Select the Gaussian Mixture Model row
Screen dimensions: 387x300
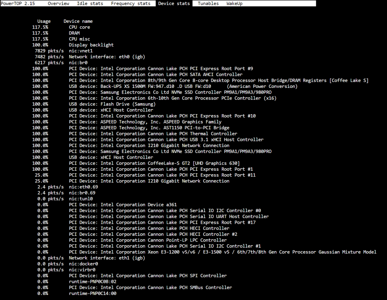pyautogui.click(x=207, y=252)
